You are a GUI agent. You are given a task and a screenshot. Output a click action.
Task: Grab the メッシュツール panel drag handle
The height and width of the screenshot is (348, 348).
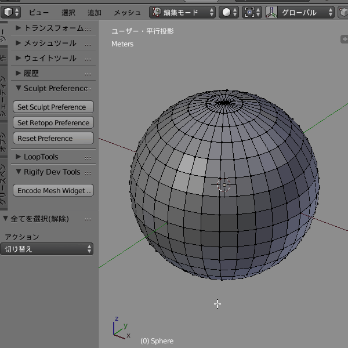click(88, 44)
